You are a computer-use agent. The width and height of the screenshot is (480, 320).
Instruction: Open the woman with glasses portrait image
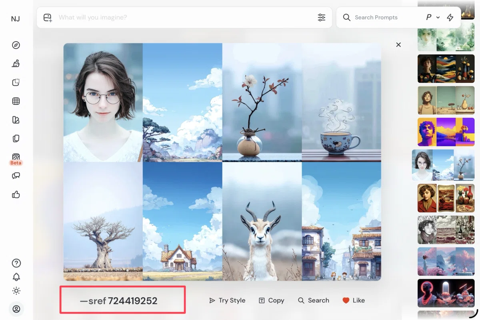click(x=103, y=103)
